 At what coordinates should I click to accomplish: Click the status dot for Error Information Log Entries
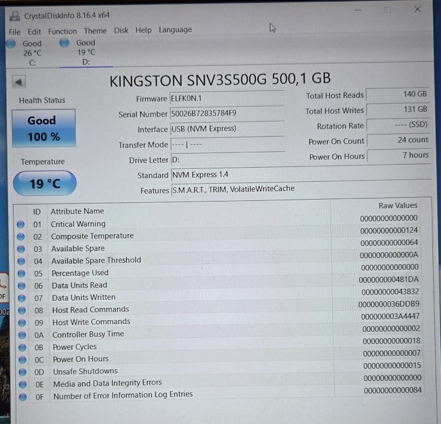(x=23, y=397)
